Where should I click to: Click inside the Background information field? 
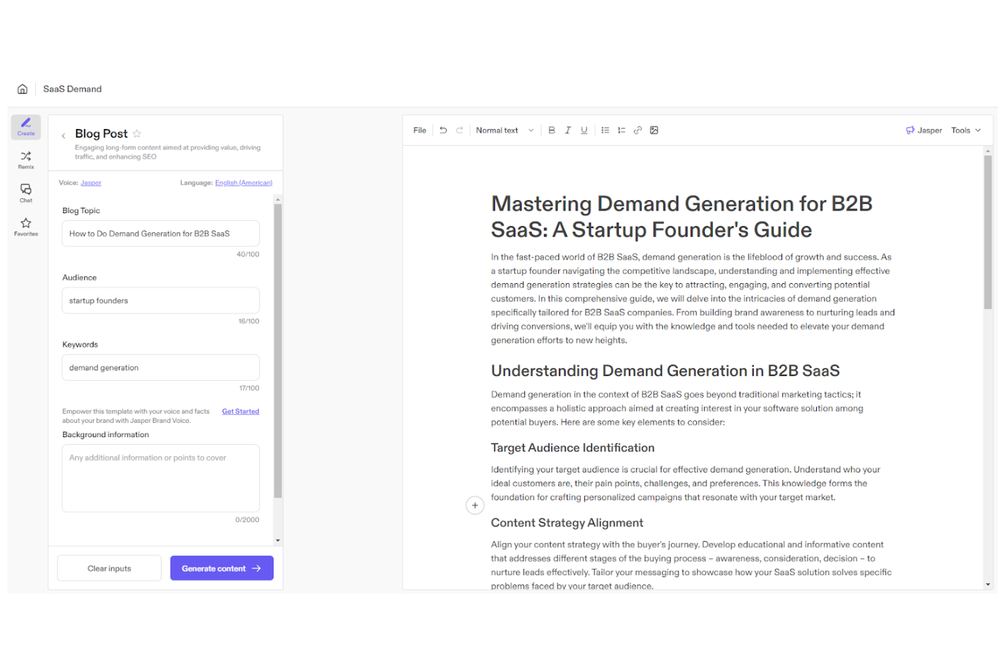pos(160,478)
